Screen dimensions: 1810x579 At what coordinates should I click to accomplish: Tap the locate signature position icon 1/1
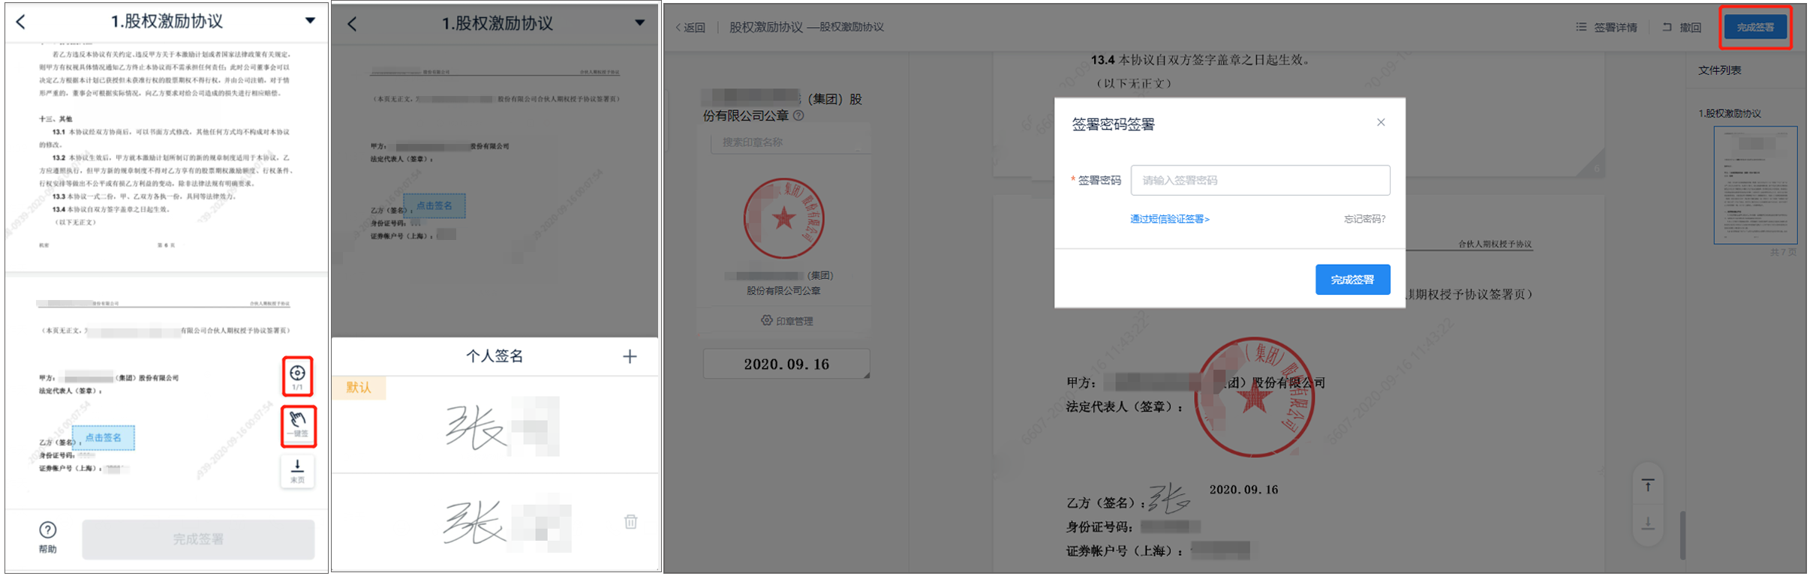pos(297,376)
